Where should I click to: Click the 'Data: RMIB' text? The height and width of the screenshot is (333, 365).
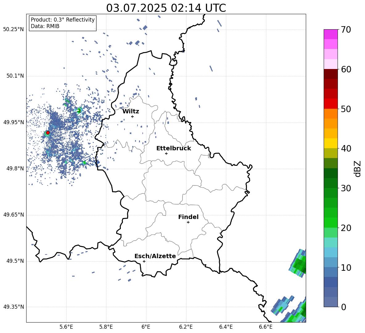45,26
